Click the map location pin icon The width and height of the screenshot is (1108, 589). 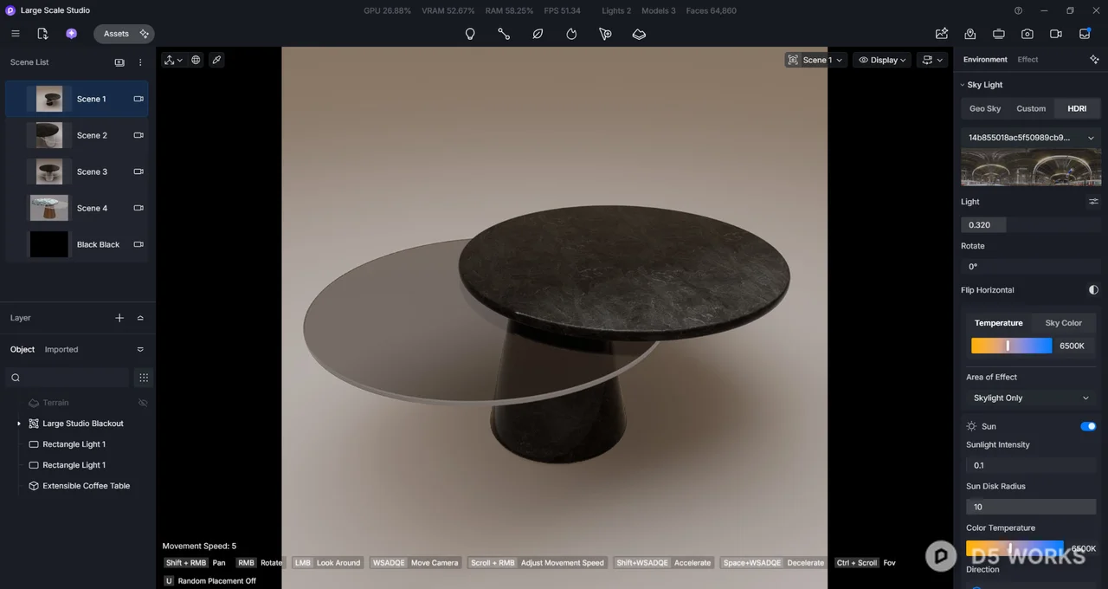(x=970, y=34)
